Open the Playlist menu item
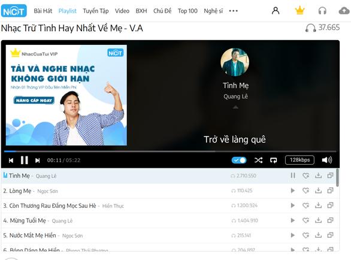The image size is (351, 260). 67,11
